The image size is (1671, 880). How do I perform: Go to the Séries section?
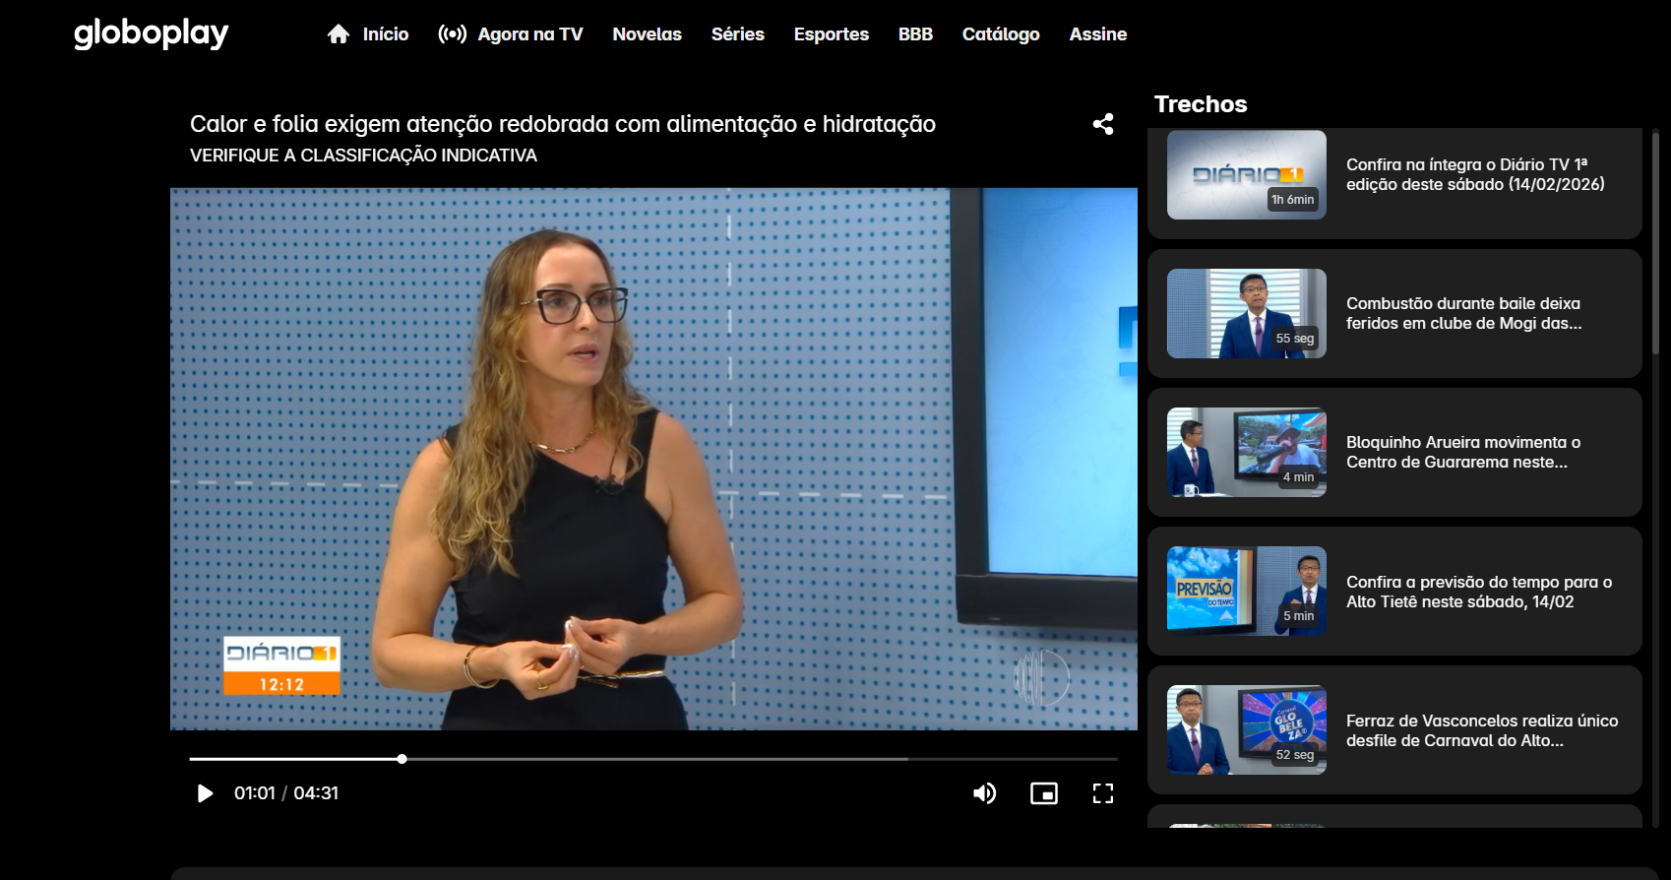[x=737, y=34]
